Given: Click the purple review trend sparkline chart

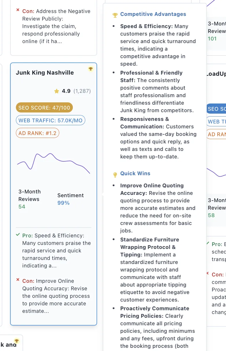Looking at the screenshot, I should pos(53,162).
